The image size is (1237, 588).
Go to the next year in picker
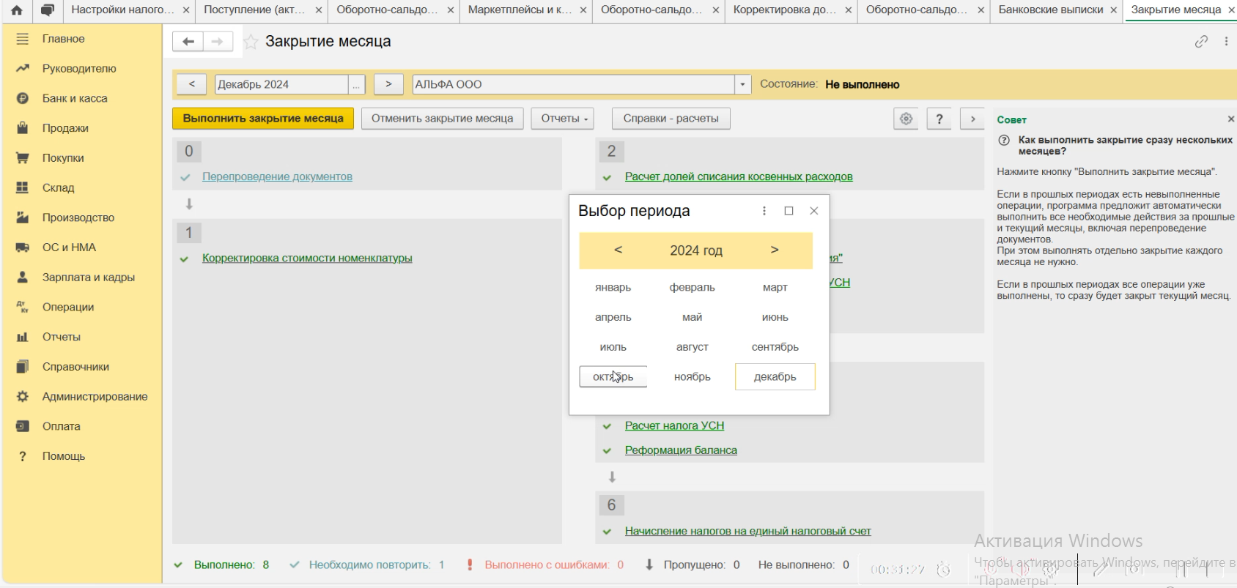(774, 250)
